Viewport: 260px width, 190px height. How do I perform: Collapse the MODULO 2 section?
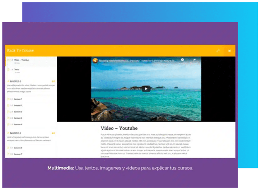[15, 81]
